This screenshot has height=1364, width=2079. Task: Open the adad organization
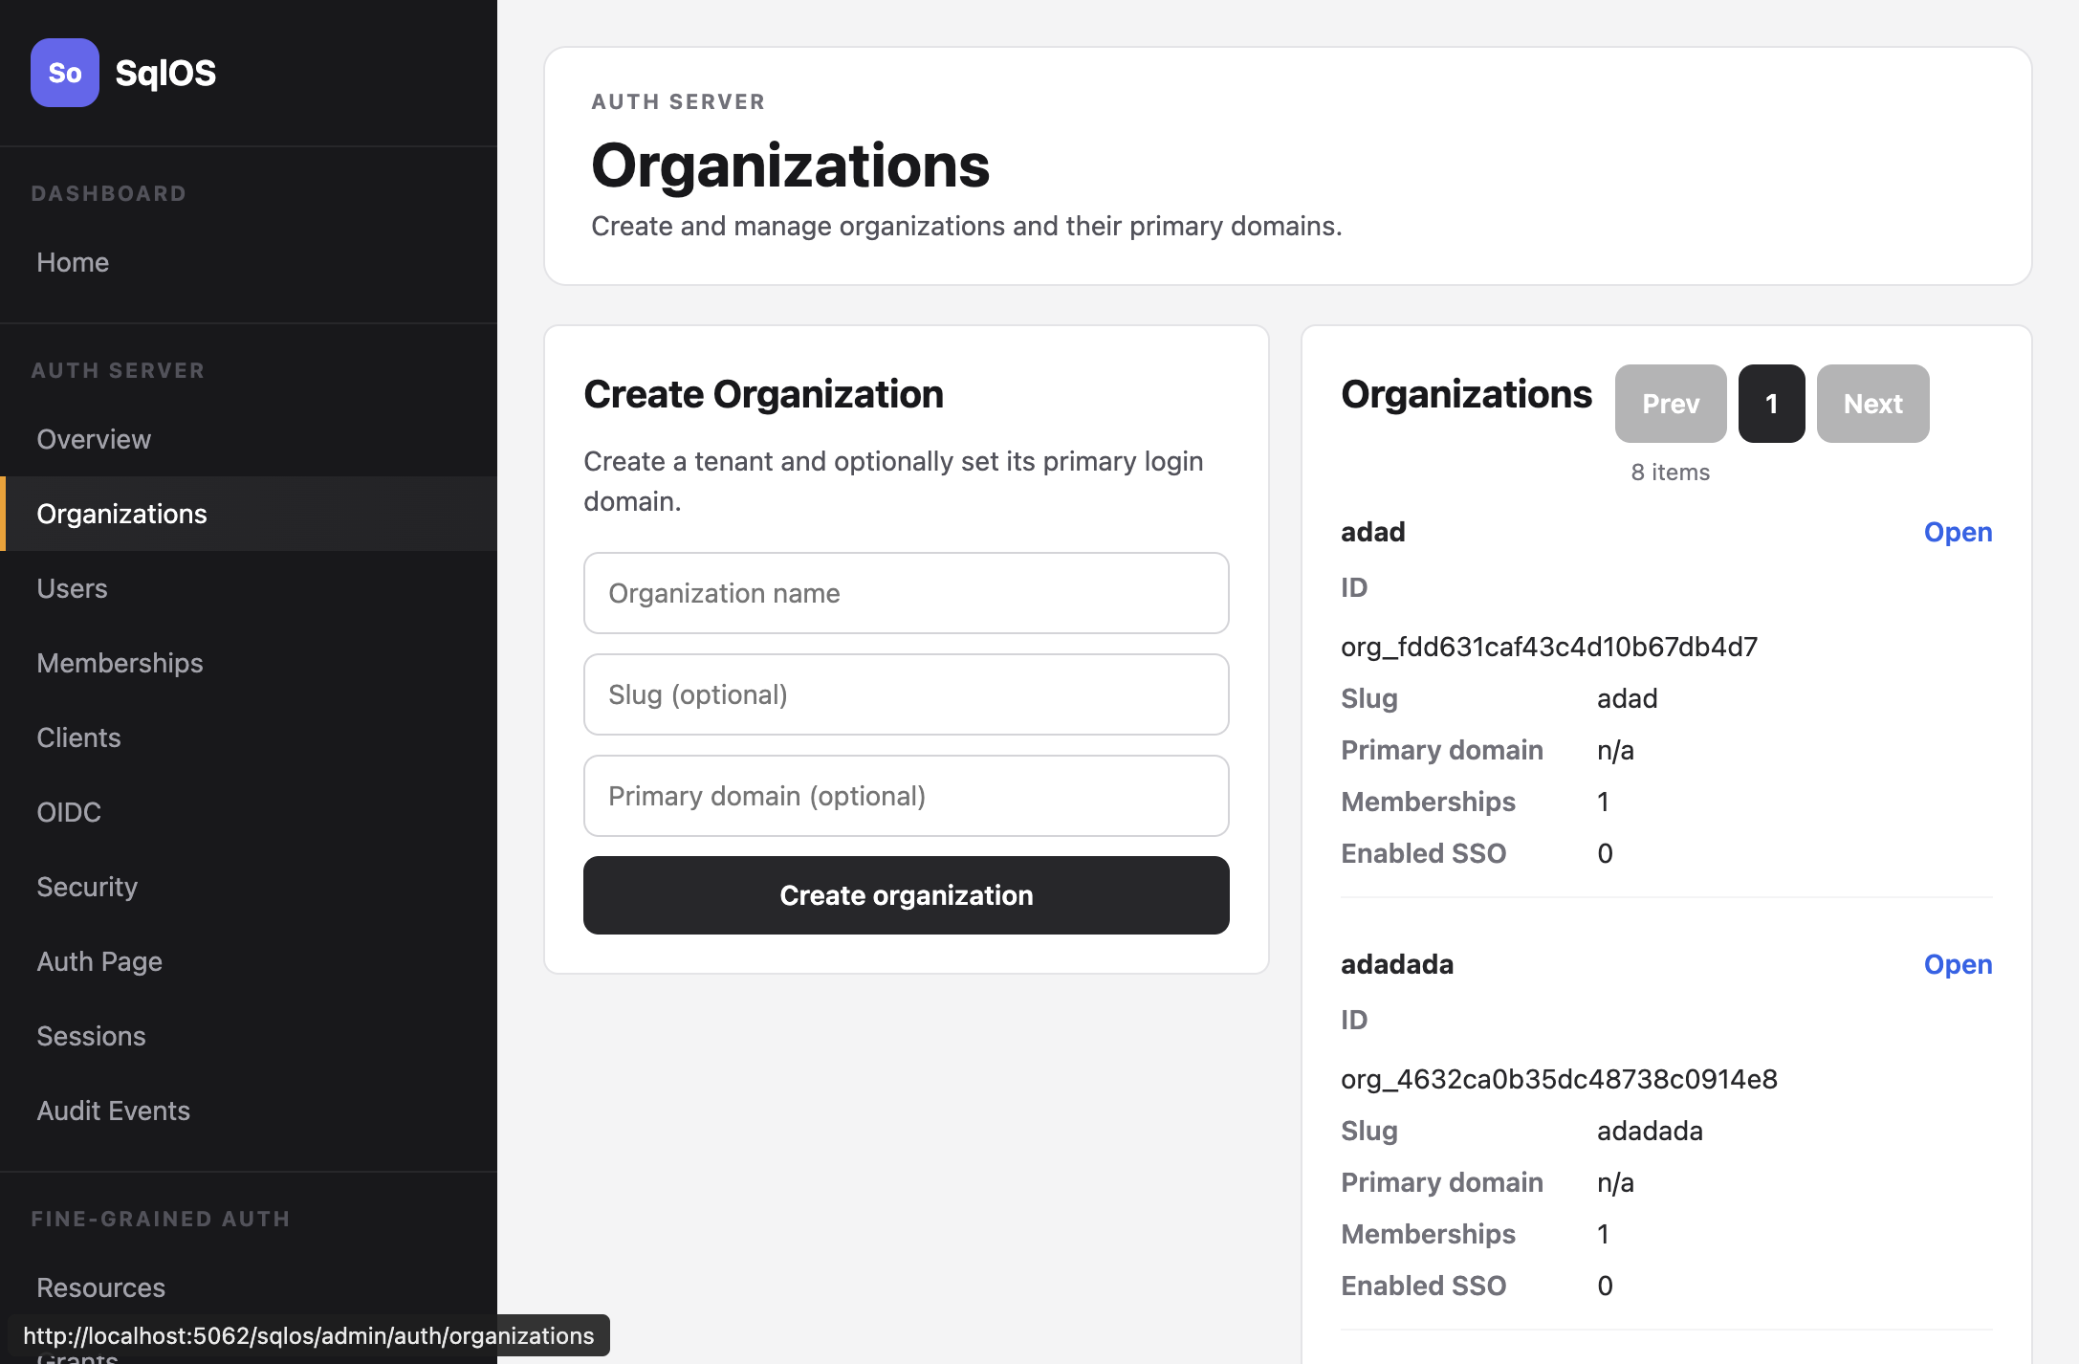click(1957, 532)
